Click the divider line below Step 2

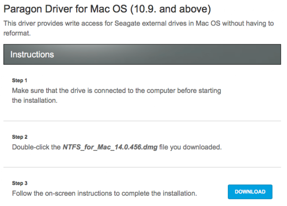[142, 167]
